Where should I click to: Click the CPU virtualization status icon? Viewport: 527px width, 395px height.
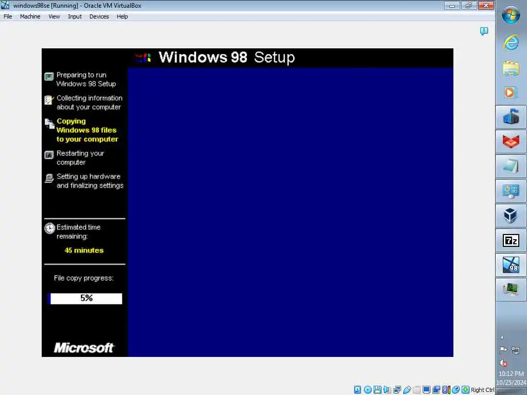446,390
